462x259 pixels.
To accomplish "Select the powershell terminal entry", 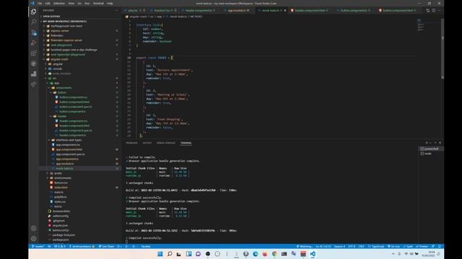I will (x=430, y=149).
